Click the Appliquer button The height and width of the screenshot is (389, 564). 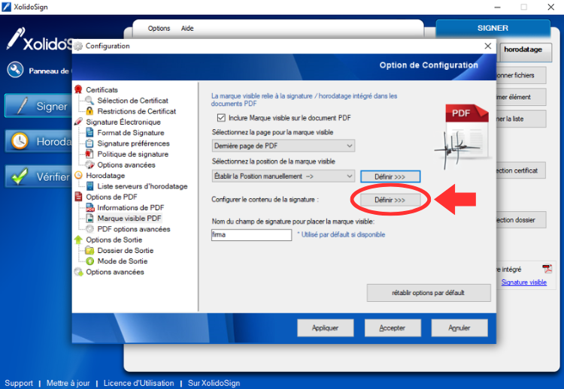[x=325, y=327]
